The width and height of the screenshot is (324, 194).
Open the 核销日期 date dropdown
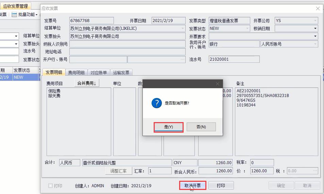pos(315,28)
